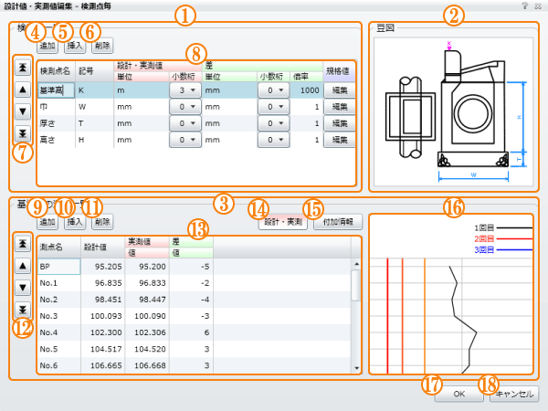Image resolution: width=548 pixels, height=411 pixels.
Task: Move station row down one in lower list
Action: (x=22, y=288)
